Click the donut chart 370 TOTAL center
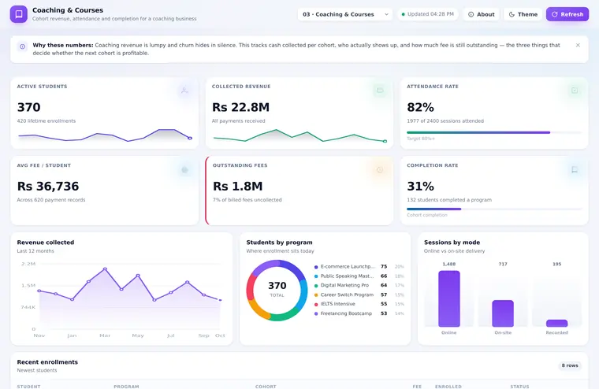Image resolution: width=599 pixels, height=389 pixels. pyautogui.click(x=277, y=290)
